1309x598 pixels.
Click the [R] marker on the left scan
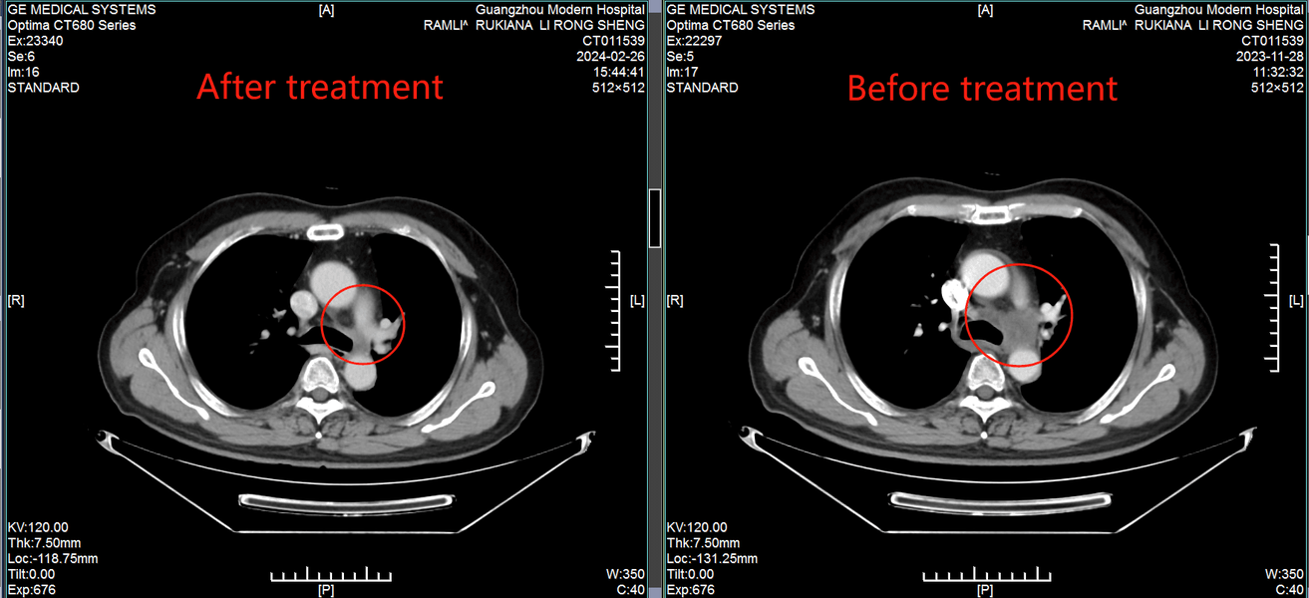pos(17,300)
